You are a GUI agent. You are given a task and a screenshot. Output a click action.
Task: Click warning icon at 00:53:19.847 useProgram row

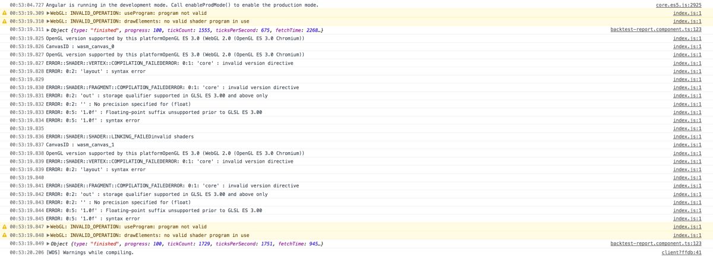[x=5, y=227]
